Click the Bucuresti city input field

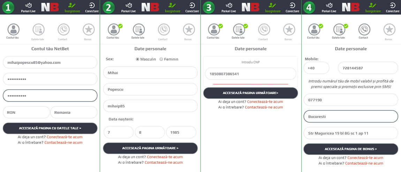[351, 116]
